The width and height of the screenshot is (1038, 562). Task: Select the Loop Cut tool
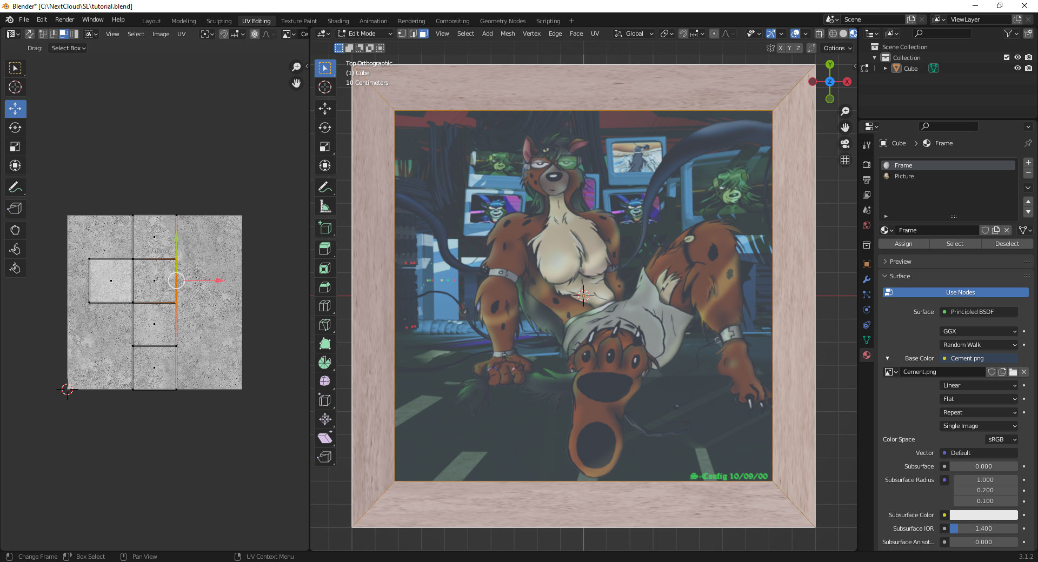tap(325, 306)
